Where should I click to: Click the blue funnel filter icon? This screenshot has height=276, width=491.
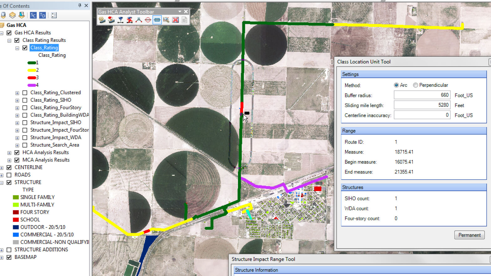click(x=121, y=20)
